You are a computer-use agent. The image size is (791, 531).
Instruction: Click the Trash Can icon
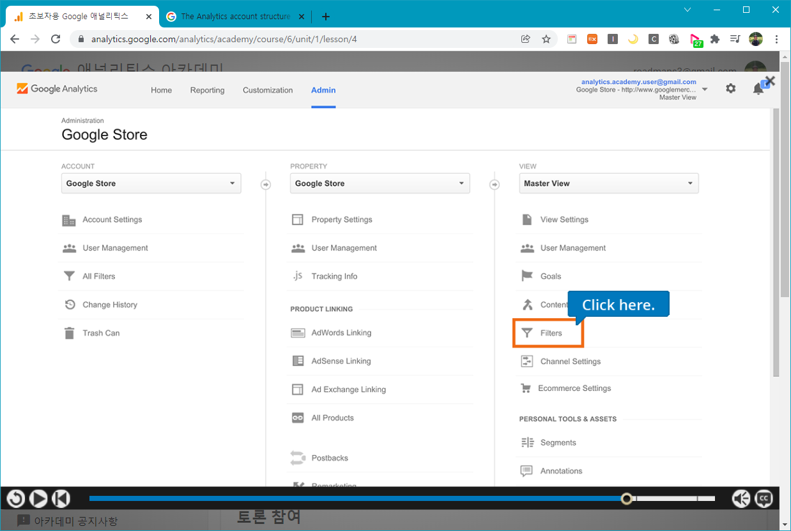[69, 333]
